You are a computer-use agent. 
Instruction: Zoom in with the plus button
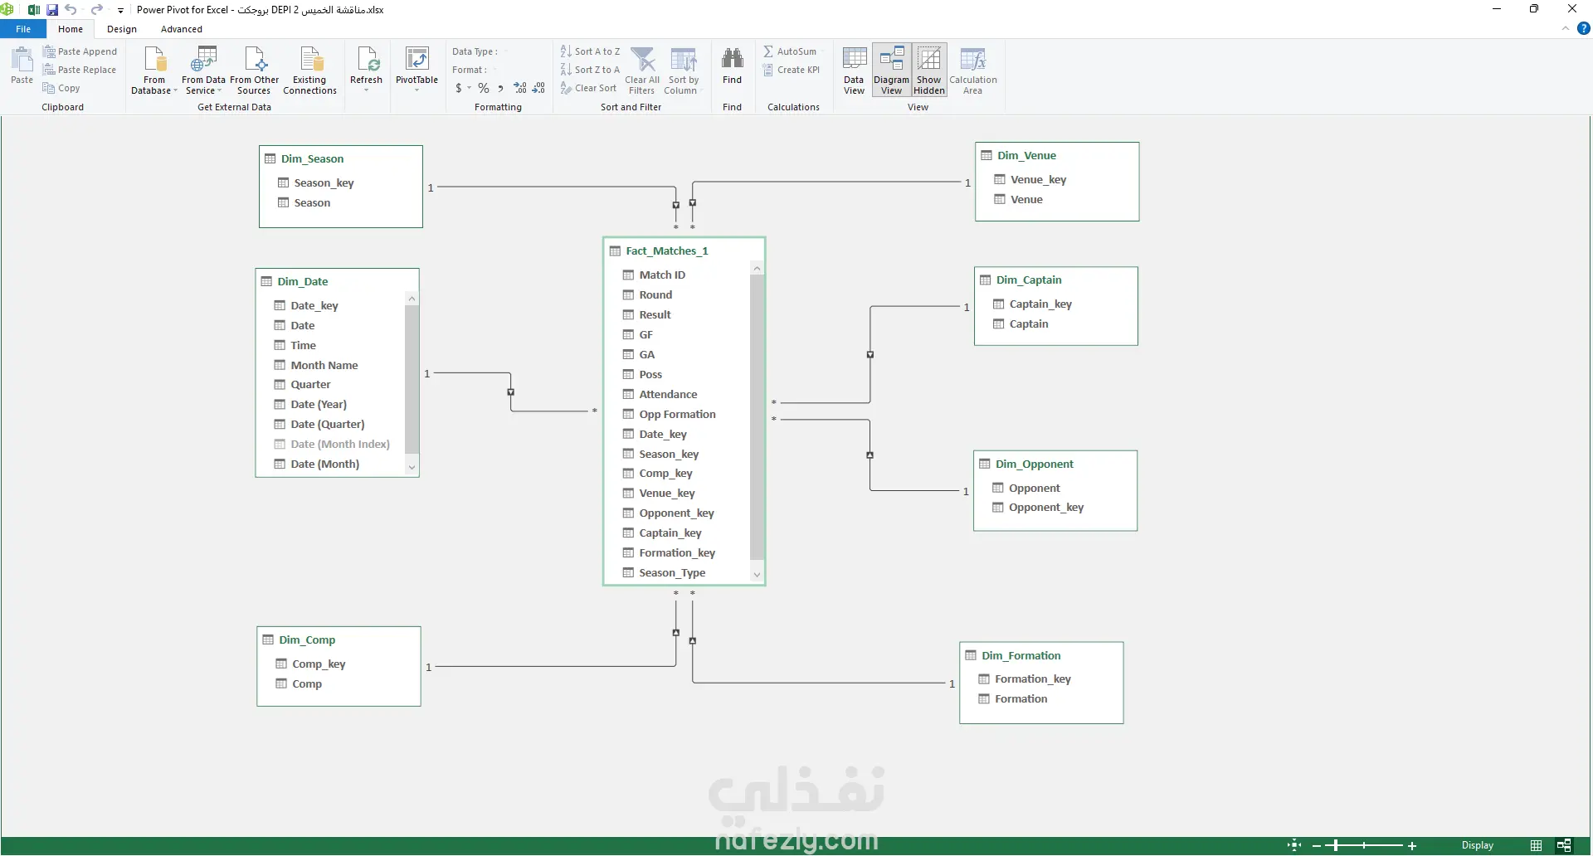point(1412,846)
